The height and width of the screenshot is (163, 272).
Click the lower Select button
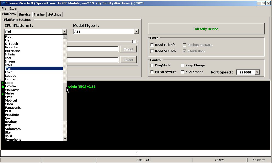[x=128, y=60]
